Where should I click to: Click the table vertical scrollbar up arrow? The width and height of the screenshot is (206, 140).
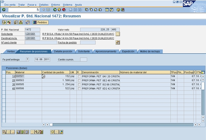(203, 76)
